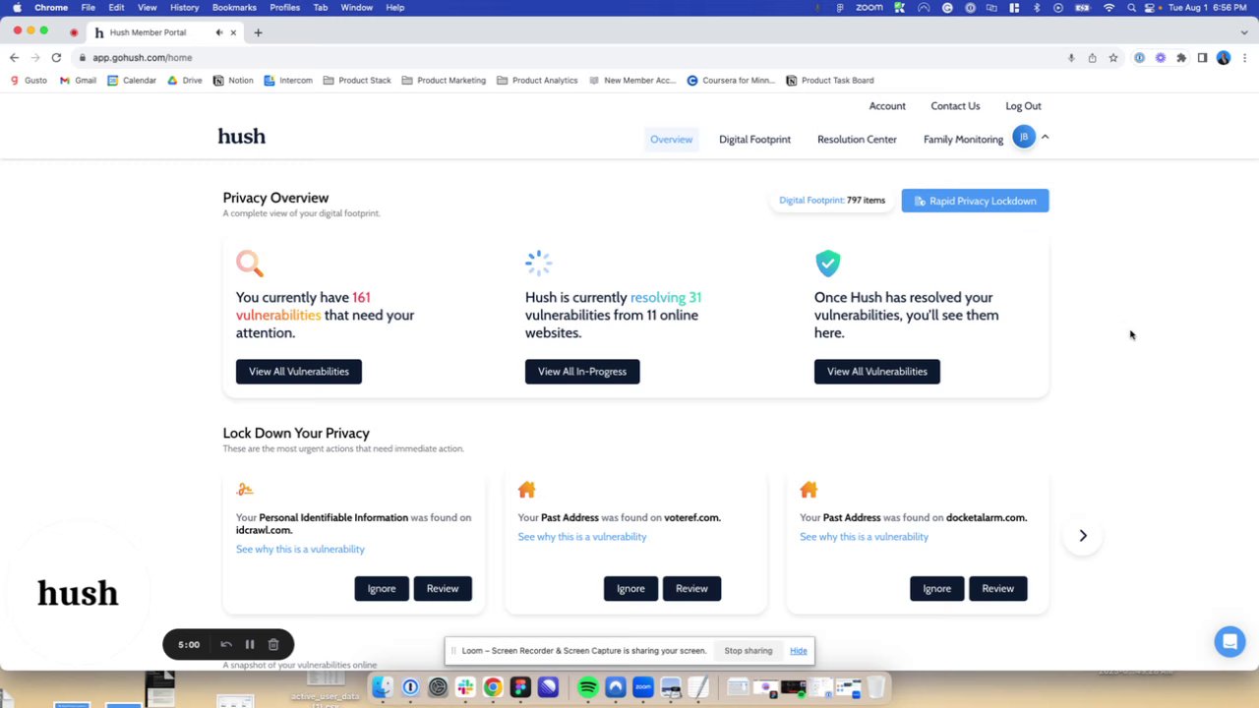Pause the Loom recording
This screenshot has height=708, width=1259.
click(250, 645)
